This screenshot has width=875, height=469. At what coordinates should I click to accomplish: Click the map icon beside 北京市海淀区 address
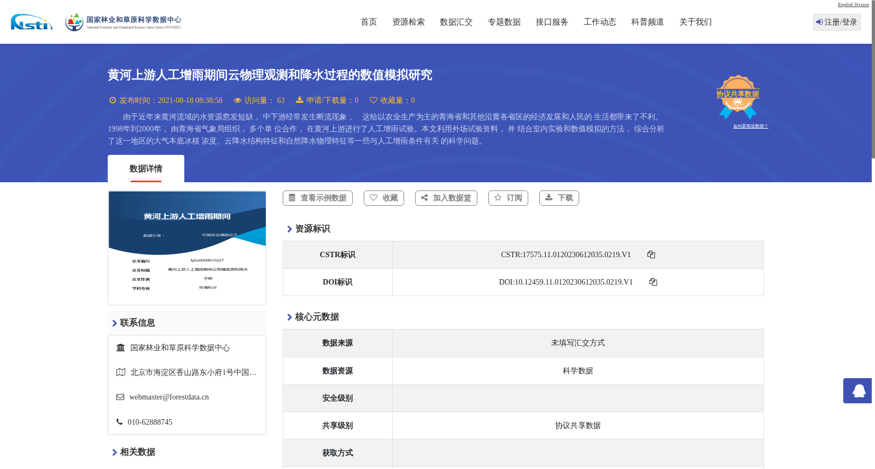[x=121, y=372]
